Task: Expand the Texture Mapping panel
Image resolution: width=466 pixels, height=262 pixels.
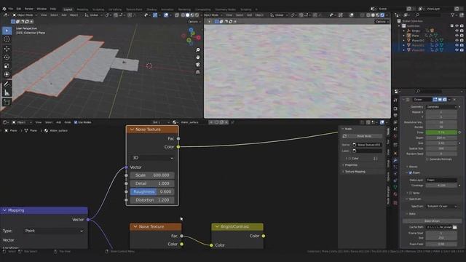Action: 355,172
